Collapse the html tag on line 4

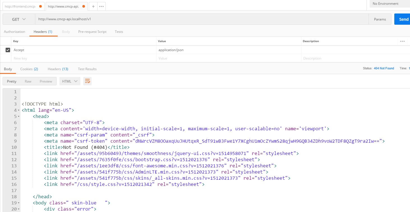tap(19, 110)
